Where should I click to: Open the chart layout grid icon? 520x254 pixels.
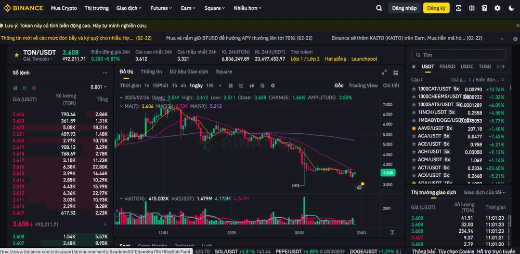tap(396, 73)
